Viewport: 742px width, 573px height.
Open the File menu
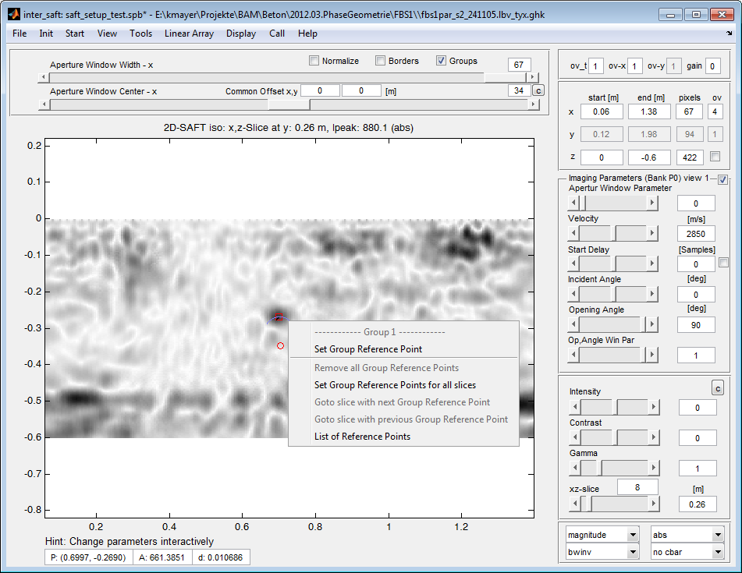pyautogui.click(x=20, y=34)
